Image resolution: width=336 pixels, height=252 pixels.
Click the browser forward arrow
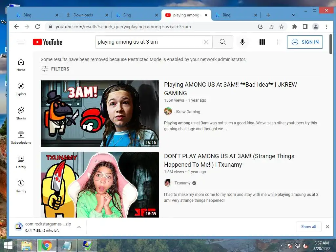27,27
